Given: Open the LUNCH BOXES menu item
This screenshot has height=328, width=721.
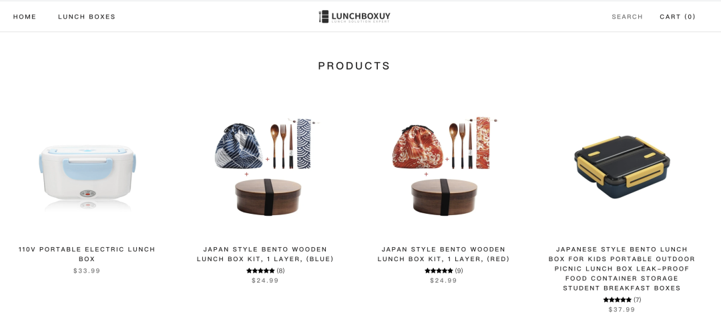Looking at the screenshot, I should coord(86,17).
